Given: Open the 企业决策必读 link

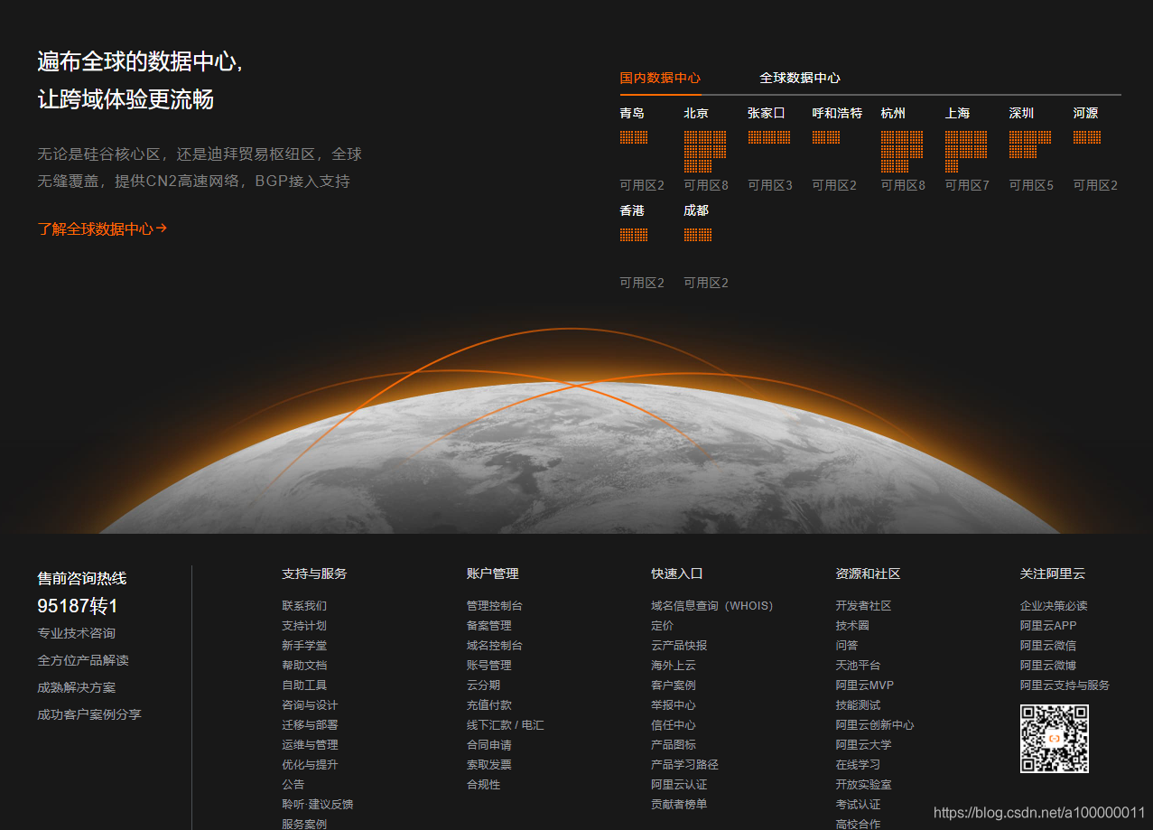Looking at the screenshot, I should pos(1054,606).
